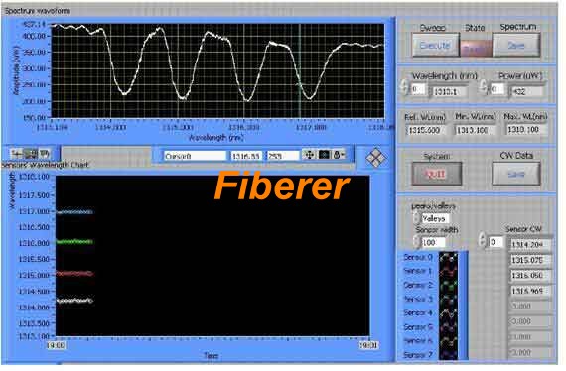
Task: Change the peaks/valleys selector stepper
Action: (x=417, y=218)
